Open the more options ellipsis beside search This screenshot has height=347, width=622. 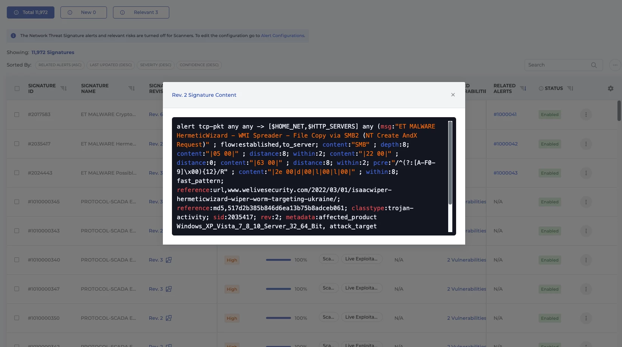[615, 65]
